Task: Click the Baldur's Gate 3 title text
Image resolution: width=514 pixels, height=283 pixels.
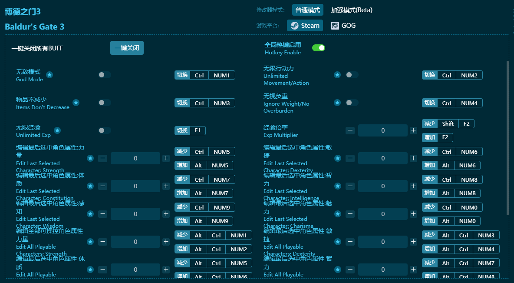Action: (x=34, y=27)
